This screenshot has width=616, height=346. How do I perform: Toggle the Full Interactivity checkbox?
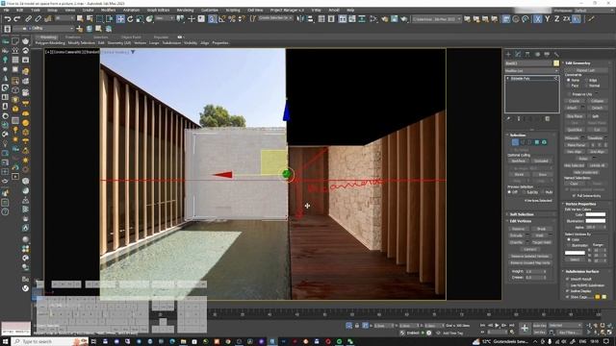coord(574,195)
